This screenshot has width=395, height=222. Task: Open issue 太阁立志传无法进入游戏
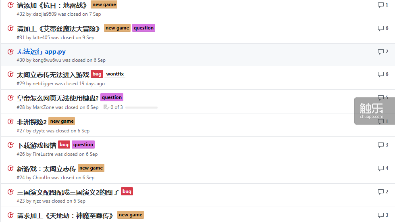click(x=53, y=75)
